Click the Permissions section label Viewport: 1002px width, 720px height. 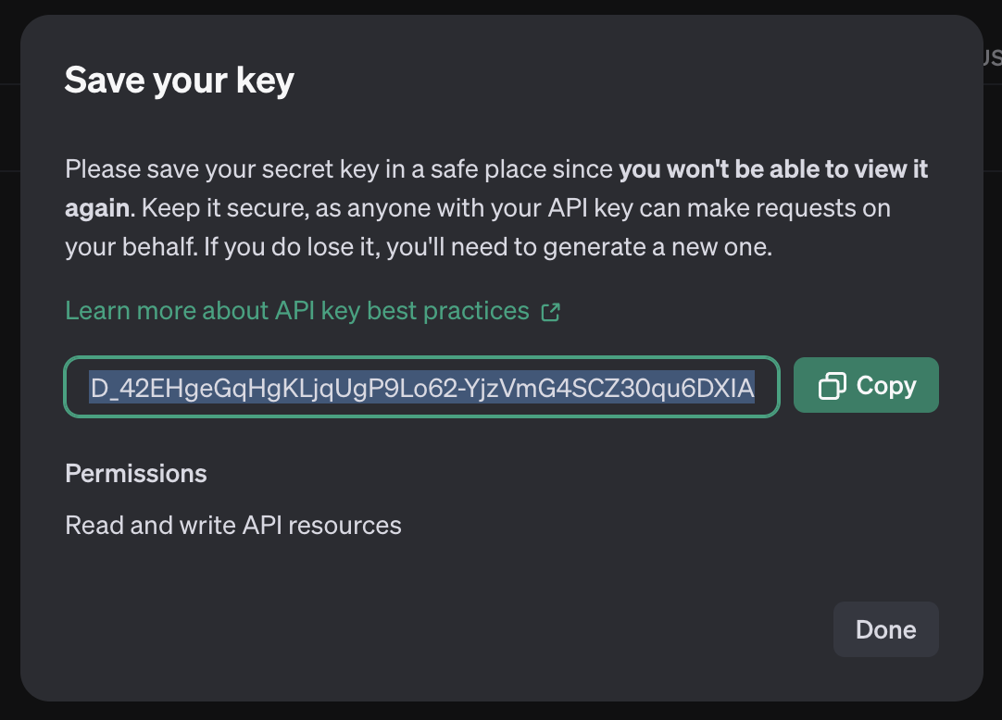(x=135, y=473)
